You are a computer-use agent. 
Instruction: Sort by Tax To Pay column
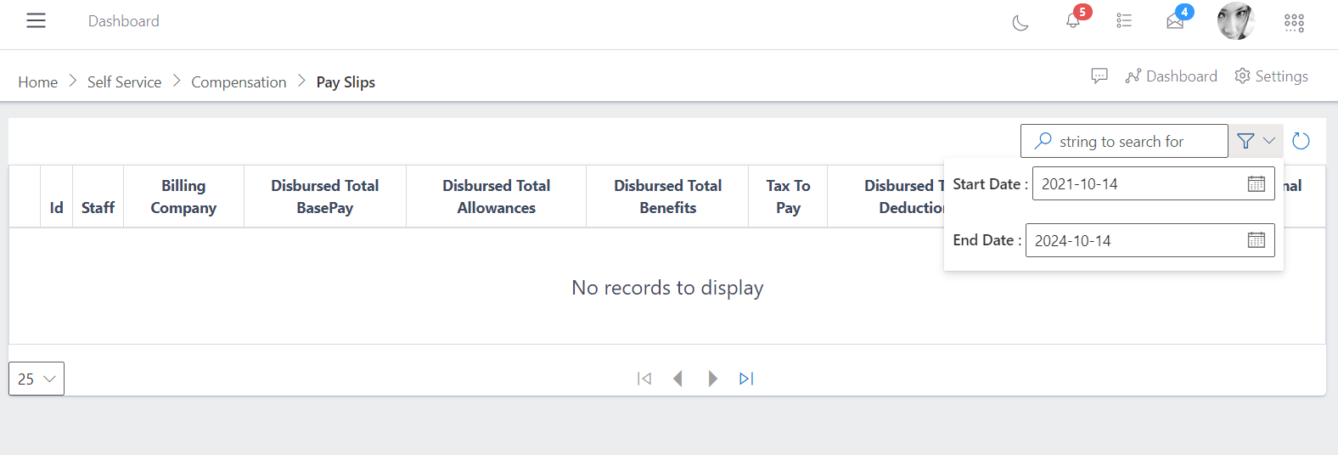click(788, 197)
